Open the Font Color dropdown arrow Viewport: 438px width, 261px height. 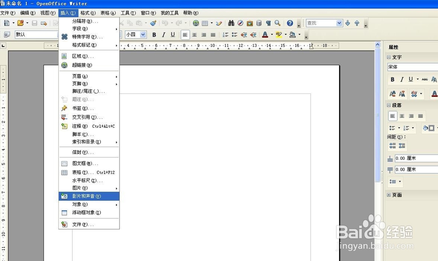tap(272, 35)
